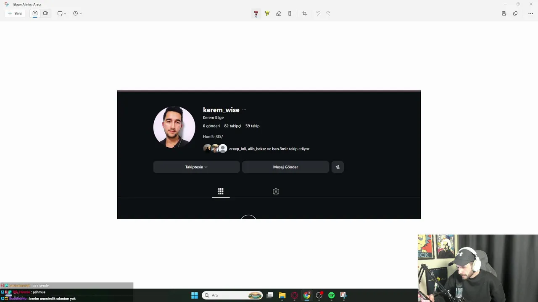Open the 82 takipçi followers list

tap(232, 126)
